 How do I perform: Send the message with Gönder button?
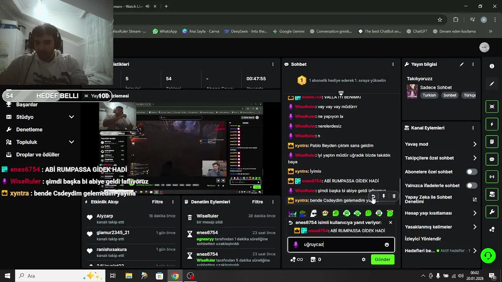[382, 259]
